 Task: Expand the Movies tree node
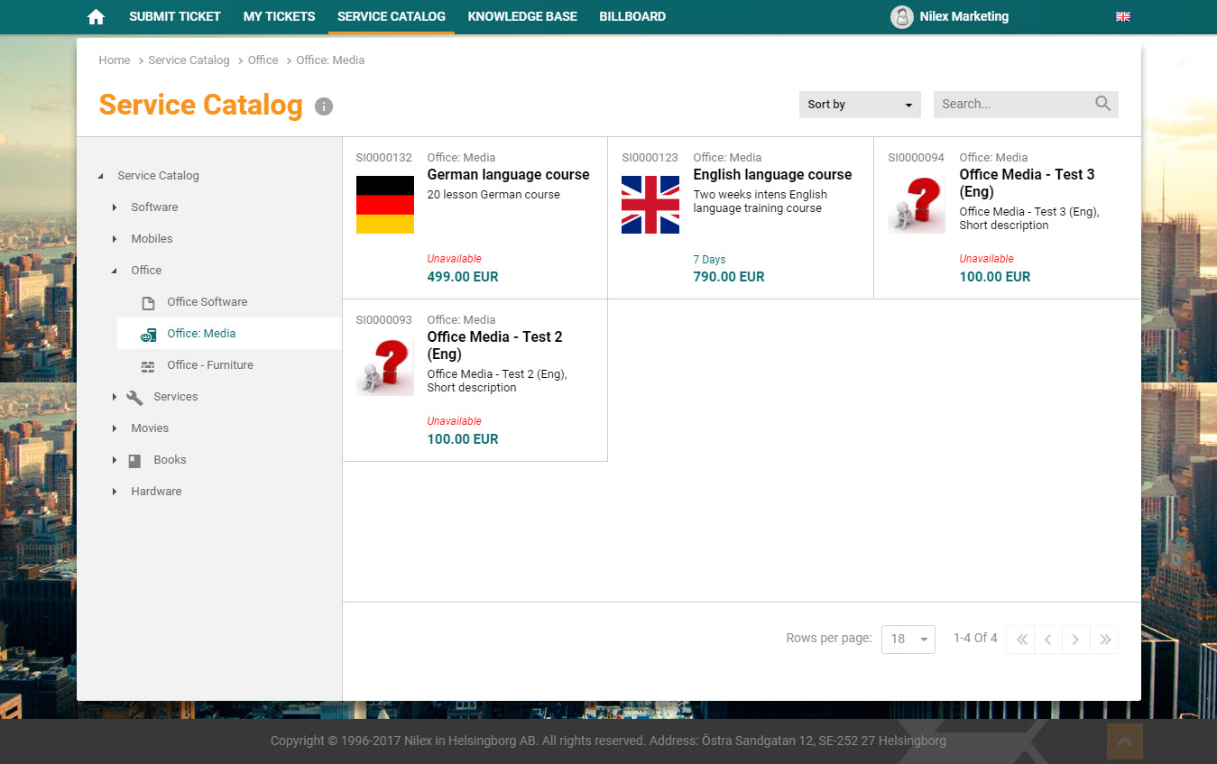[x=115, y=428]
